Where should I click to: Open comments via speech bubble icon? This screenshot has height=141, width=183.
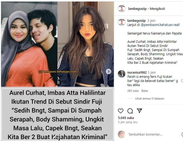pos(130,111)
